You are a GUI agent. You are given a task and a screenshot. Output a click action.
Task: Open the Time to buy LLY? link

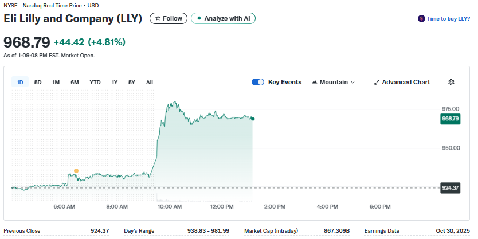449,19
